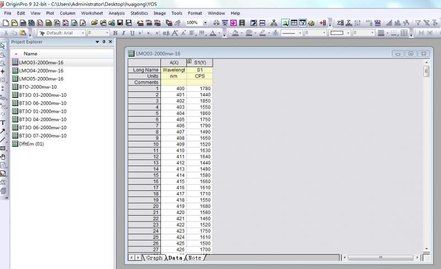Create a new function plot

[x=57, y=23]
